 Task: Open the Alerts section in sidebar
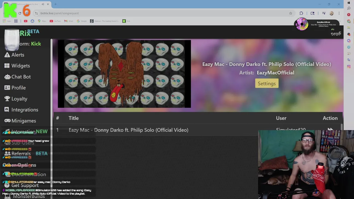click(x=14, y=55)
